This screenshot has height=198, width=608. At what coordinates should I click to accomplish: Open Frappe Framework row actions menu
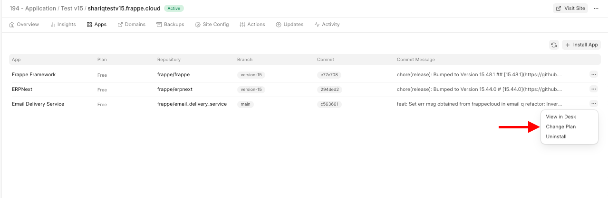tap(593, 74)
